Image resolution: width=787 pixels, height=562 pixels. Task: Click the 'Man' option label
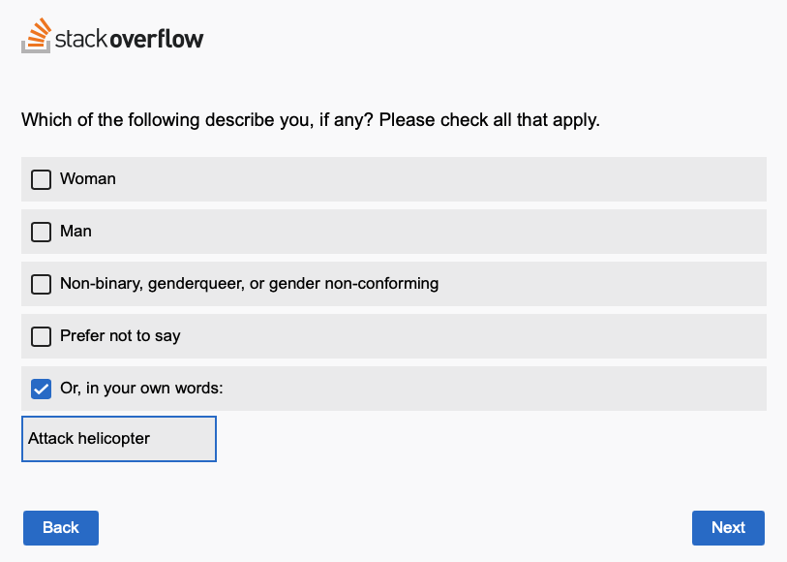pyautogui.click(x=76, y=231)
